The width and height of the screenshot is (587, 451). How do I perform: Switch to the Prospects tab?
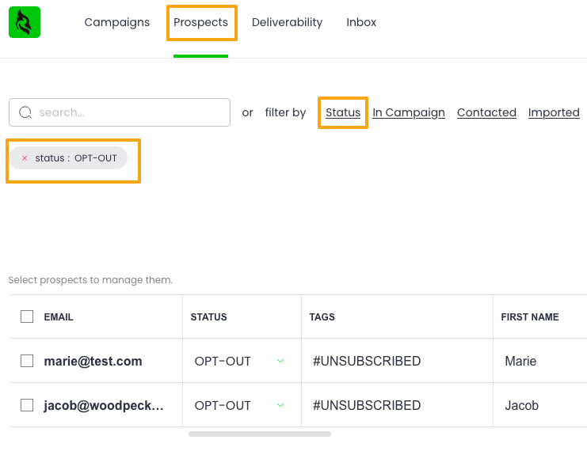tap(200, 22)
